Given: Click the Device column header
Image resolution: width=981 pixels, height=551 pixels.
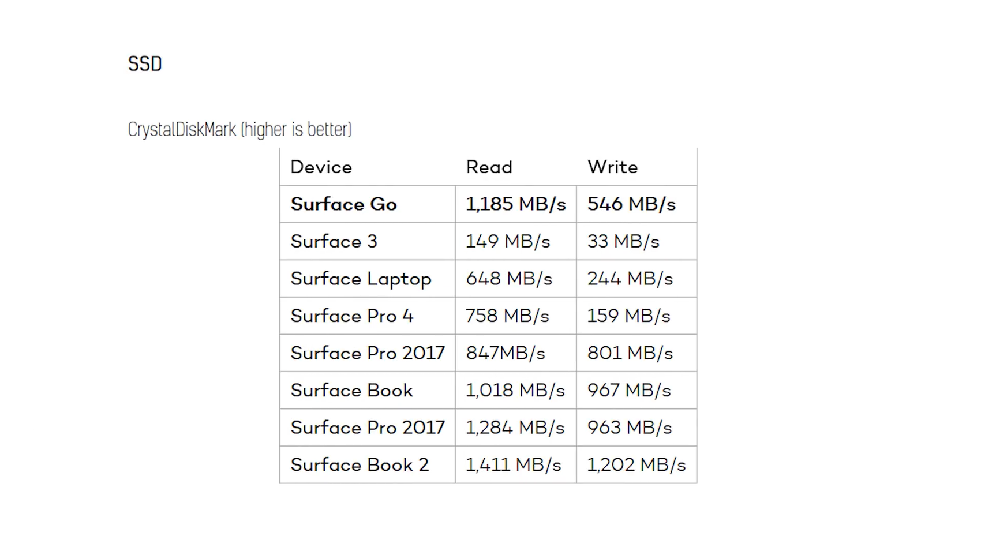Looking at the screenshot, I should (321, 167).
